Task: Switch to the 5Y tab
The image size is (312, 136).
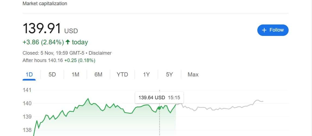Action: click(x=169, y=75)
